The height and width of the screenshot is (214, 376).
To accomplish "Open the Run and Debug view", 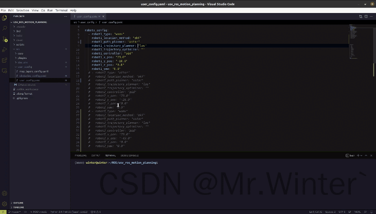I will coord(4,50).
